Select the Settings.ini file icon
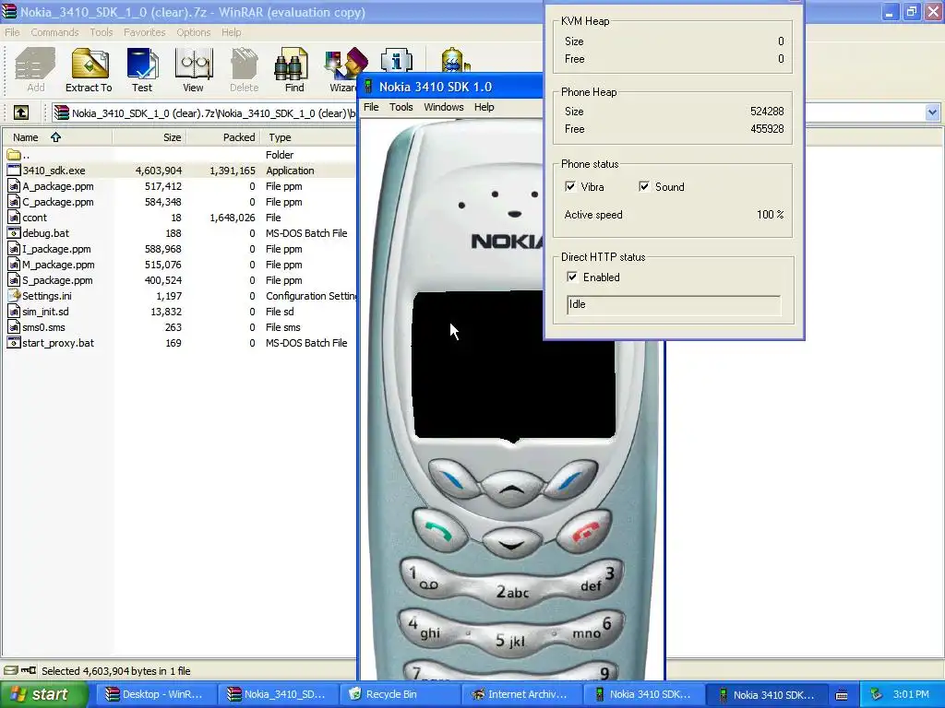 click(14, 296)
